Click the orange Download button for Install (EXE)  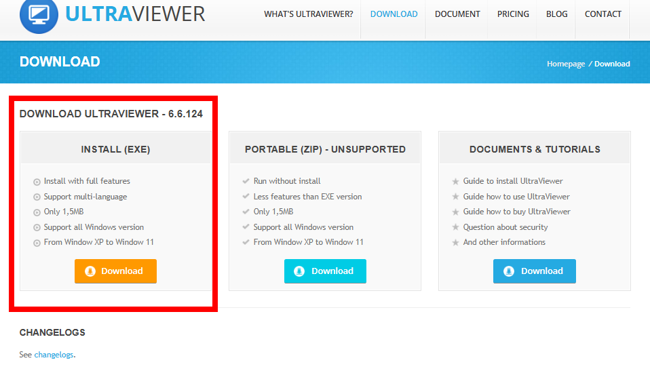pyautogui.click(x=115, y=271)
